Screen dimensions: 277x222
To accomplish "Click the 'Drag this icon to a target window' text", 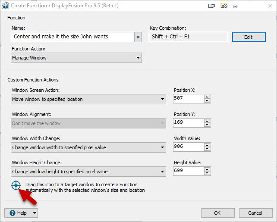I will tap(85, 188).
